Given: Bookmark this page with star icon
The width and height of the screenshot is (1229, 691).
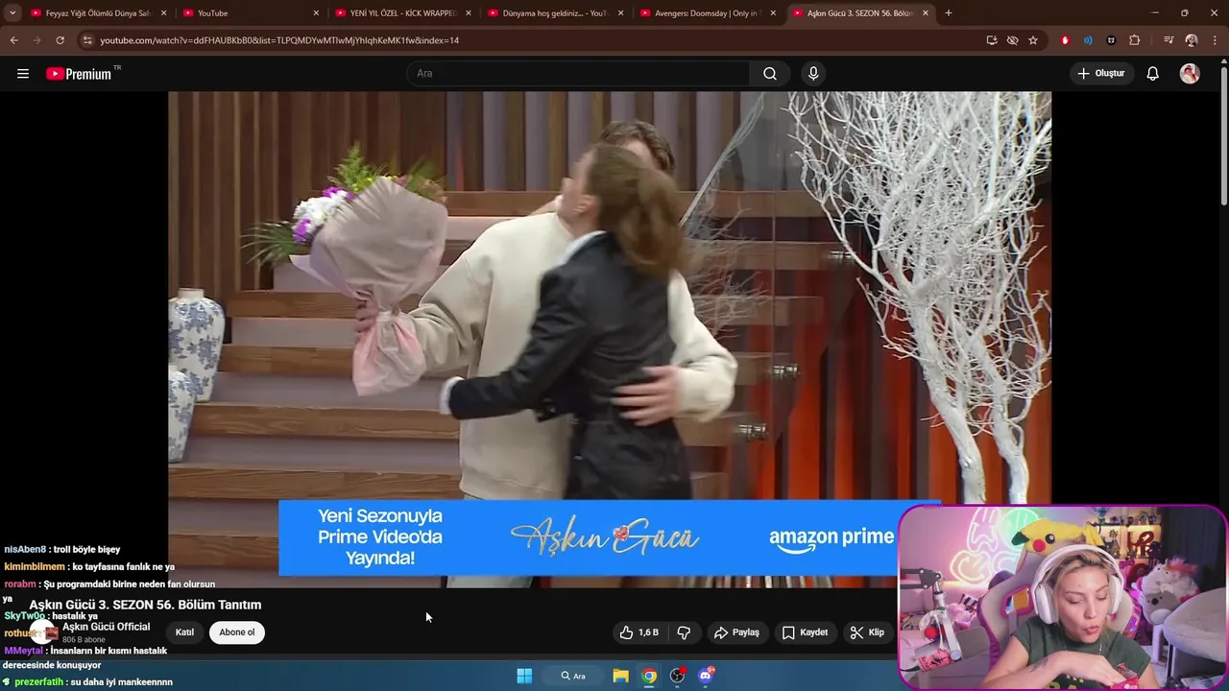Looking at the screenshot, I should point(1033,40).
